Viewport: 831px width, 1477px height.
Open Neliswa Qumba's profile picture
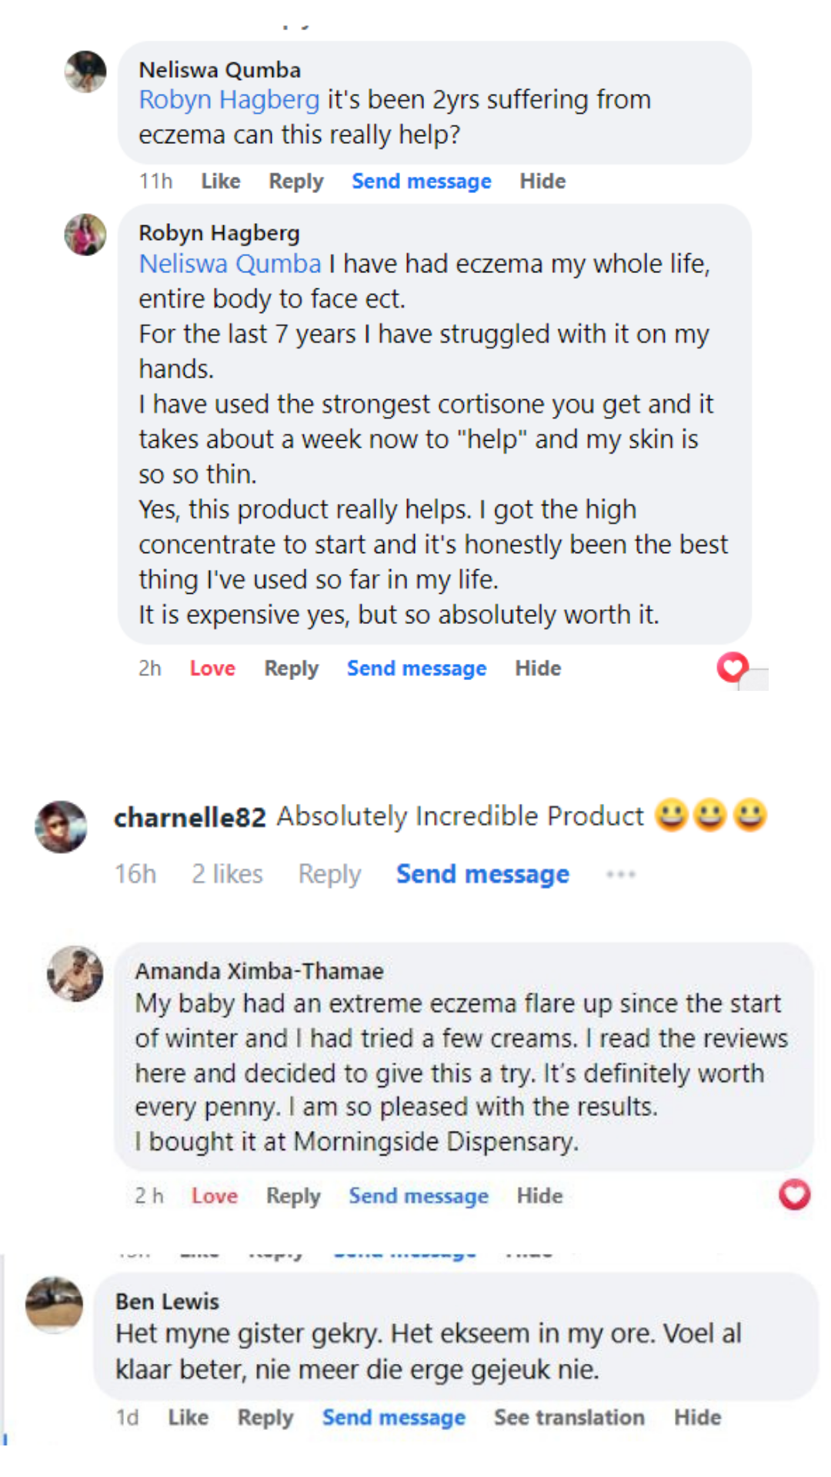[85, 72]
